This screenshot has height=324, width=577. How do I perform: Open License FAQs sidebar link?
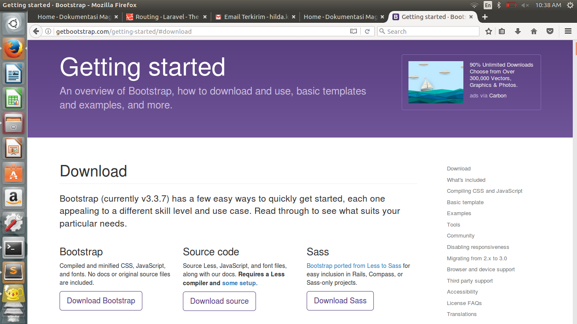[464, 303]
